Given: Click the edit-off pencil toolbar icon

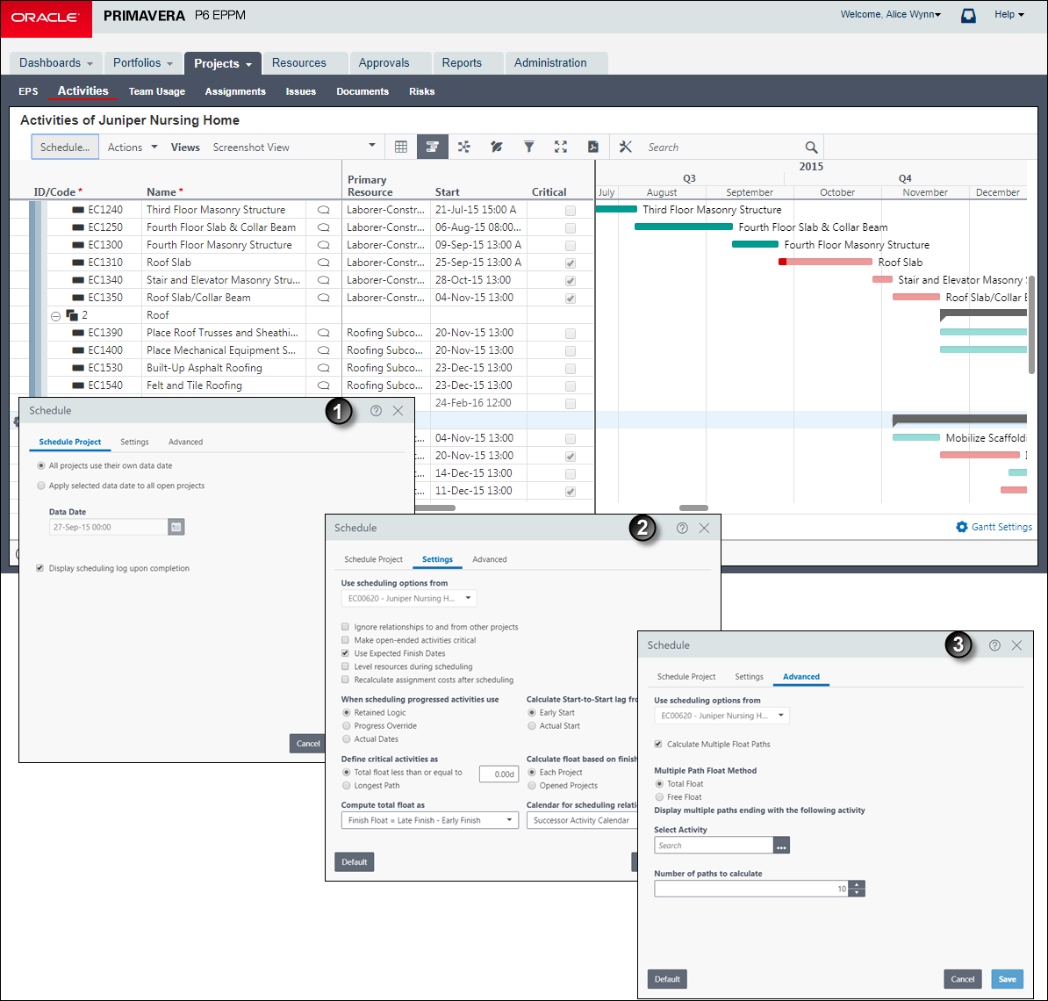Looking at the screenshot, I should (x=497, y=148).
